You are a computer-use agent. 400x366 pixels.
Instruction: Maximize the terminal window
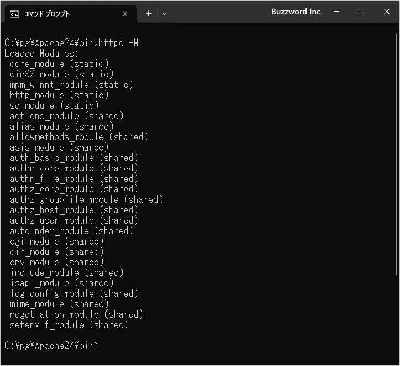click(361, 12)
